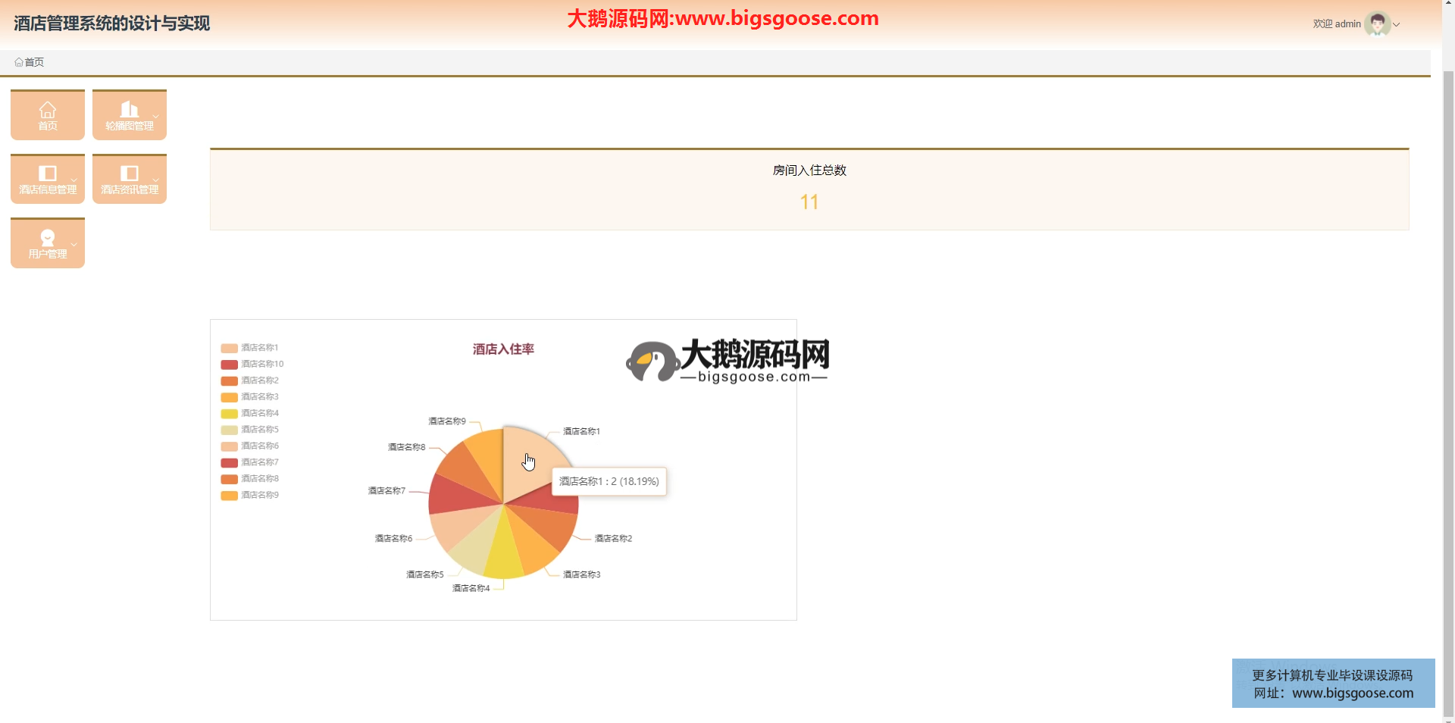Click the 酒店管理系统的设计与实现 title
1455x723 pixels.
[111, 23]
